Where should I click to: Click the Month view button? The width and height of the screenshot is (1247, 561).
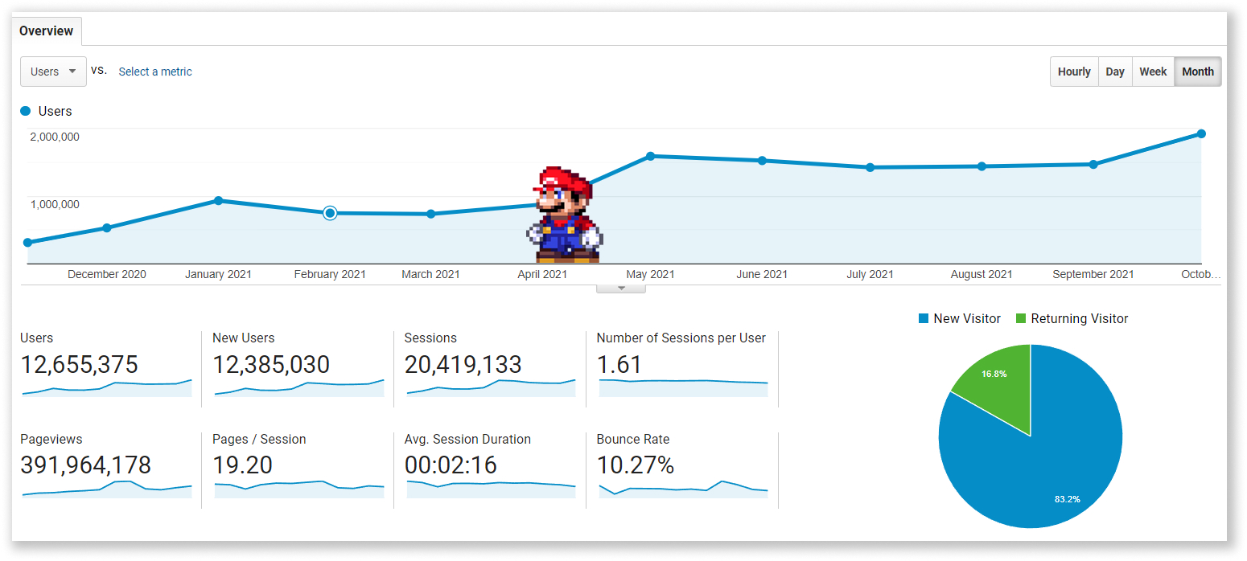click(1198, 72)
